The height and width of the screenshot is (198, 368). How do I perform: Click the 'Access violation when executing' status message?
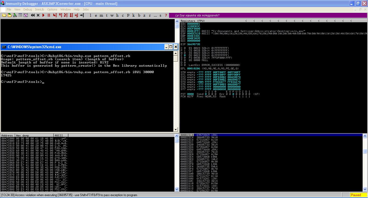tap(69, 195)
